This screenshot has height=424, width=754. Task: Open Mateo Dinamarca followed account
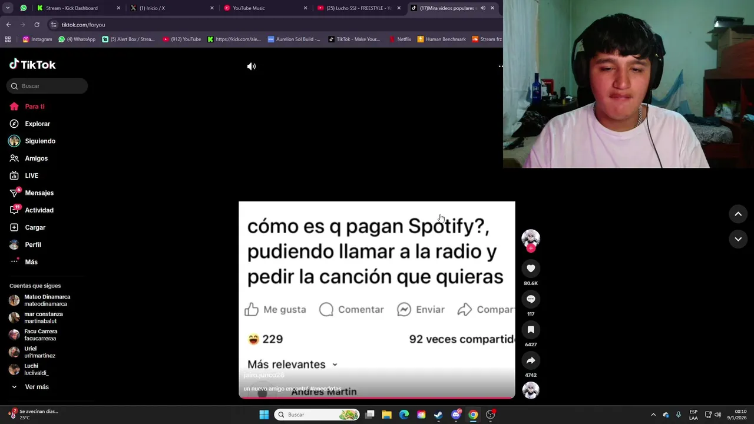pos(39,300)
